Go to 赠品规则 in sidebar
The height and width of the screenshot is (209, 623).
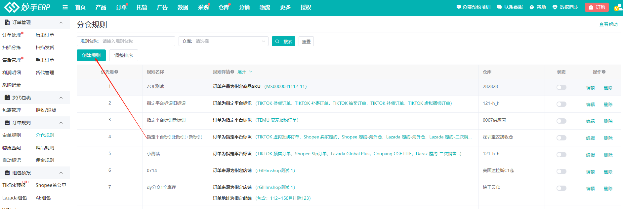(45, 148)
